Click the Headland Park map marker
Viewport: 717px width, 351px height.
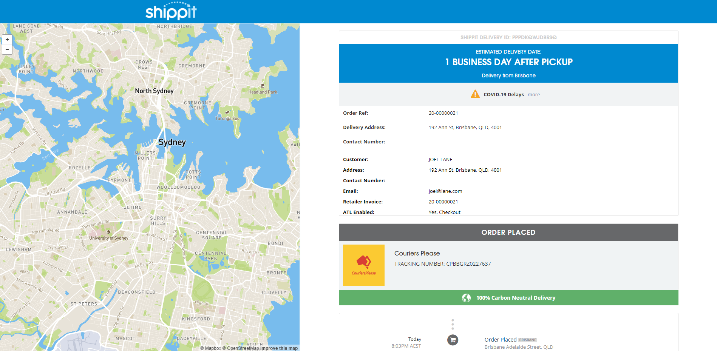point(263,86)
